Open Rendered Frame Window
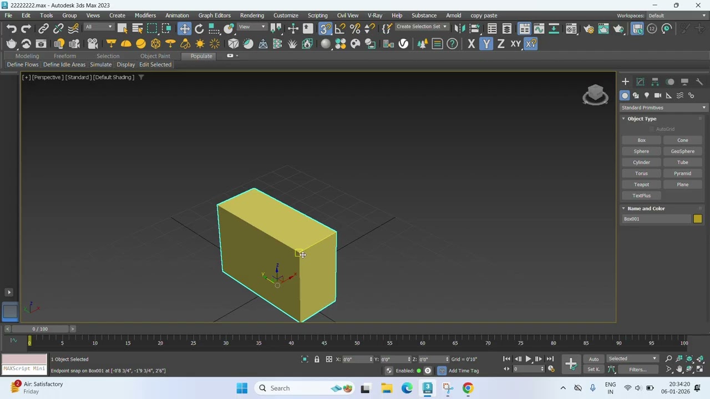This screenshot has height=399, width=710. click(x=603, y=29)
